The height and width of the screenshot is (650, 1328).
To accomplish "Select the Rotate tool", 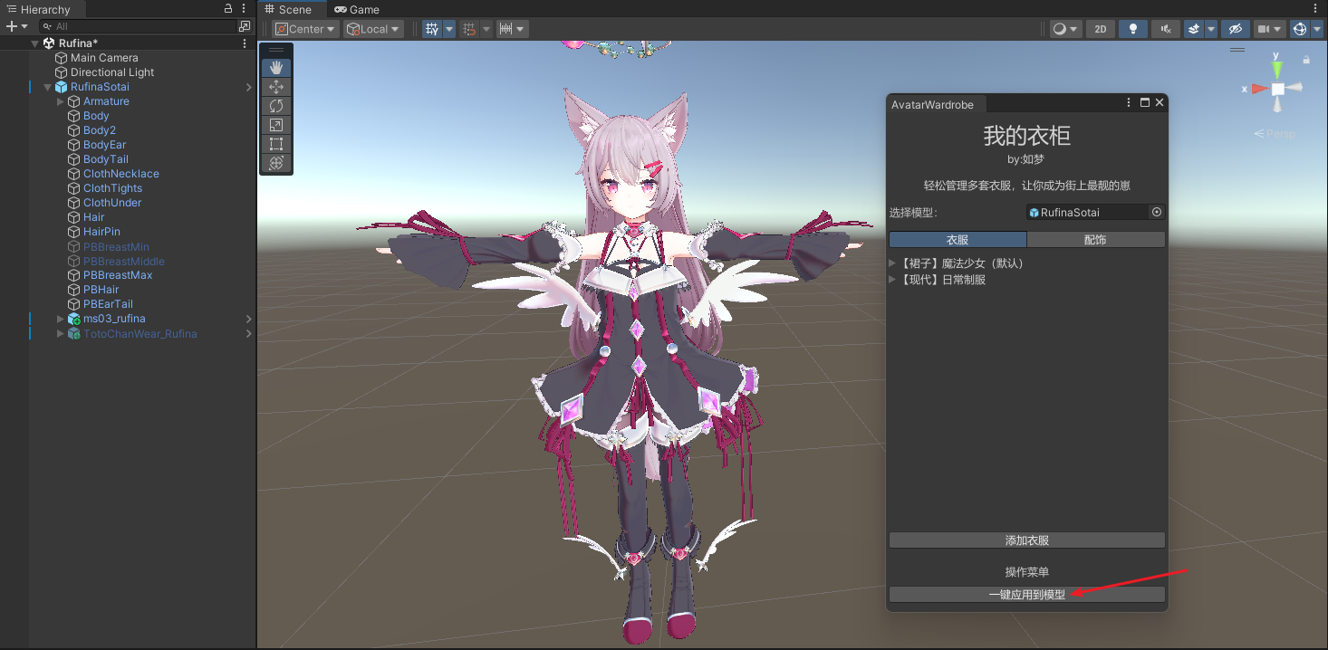I will click(276, 106).
